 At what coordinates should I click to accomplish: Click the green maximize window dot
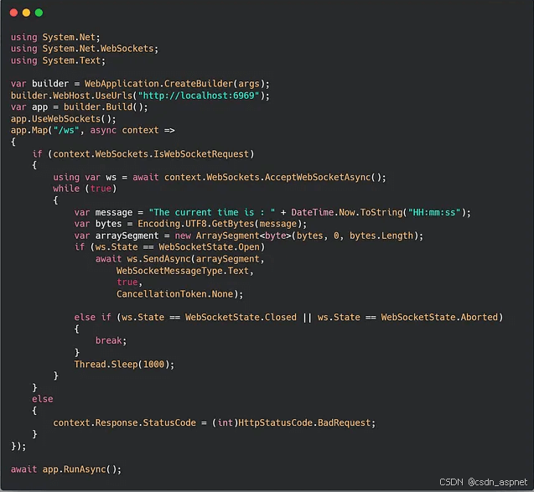tap(39, 13)
